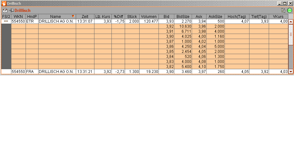Click the orange sort triangle in Name header
The width and height of the screenshot is (294, 161).
pyautogui.click(x=73, y=16)
